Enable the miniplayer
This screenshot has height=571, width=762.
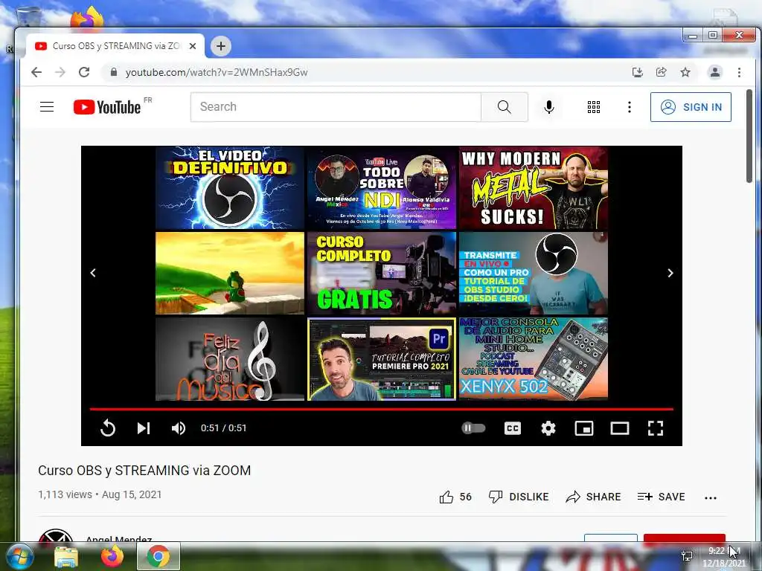[x=584, y=428]
